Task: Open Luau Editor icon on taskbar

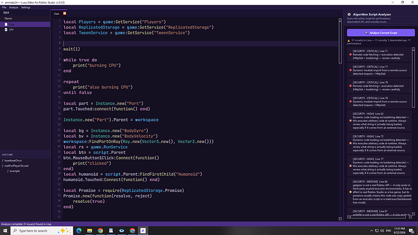Action: tap(143, 231)
